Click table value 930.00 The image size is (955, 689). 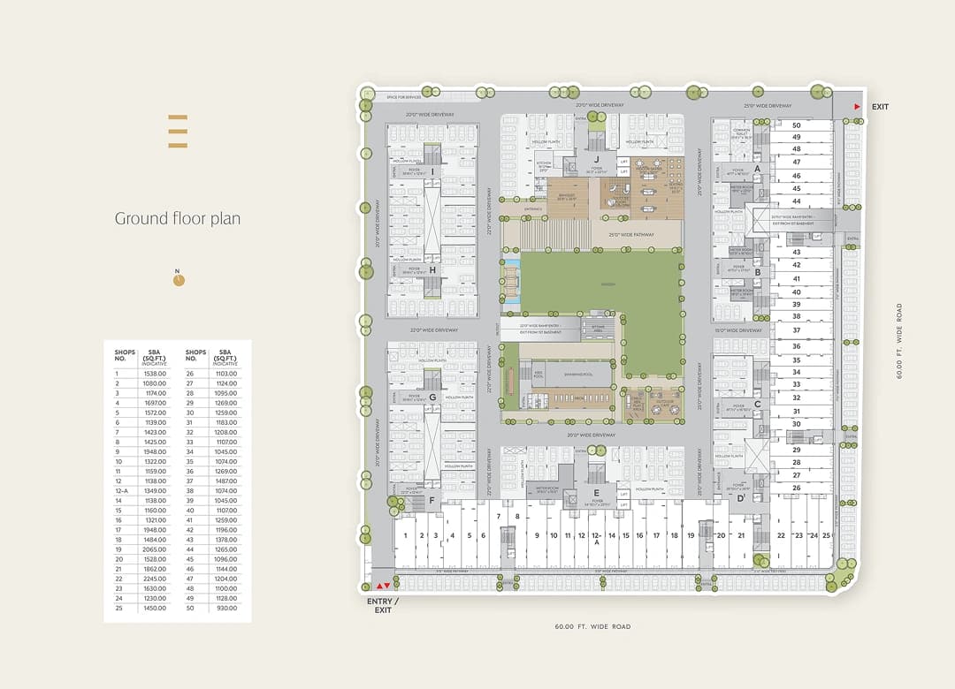click(x=227, y=608)
